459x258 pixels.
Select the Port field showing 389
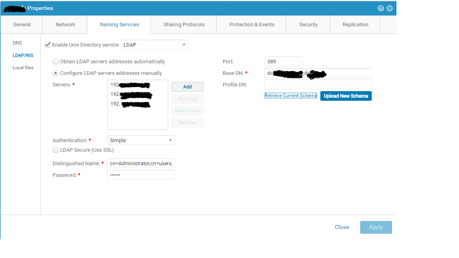pyautogui.click(x=283, y=61)
